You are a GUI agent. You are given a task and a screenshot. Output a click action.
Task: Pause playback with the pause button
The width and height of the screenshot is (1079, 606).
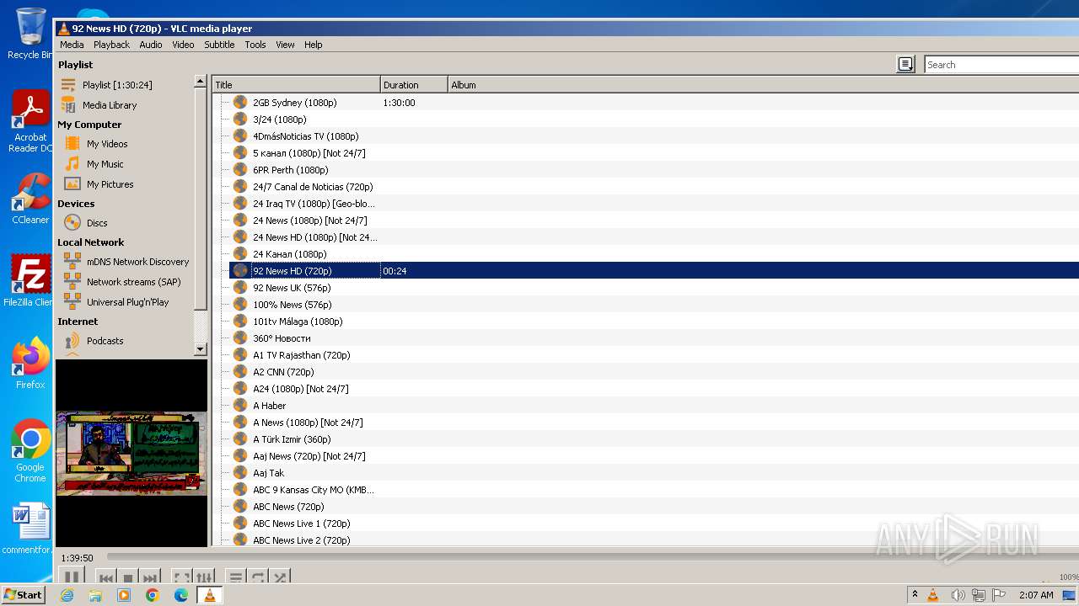72,577
